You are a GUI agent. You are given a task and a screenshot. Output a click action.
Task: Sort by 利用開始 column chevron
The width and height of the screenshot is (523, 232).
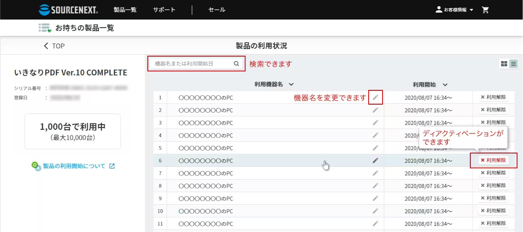click(x=445, y=85)
